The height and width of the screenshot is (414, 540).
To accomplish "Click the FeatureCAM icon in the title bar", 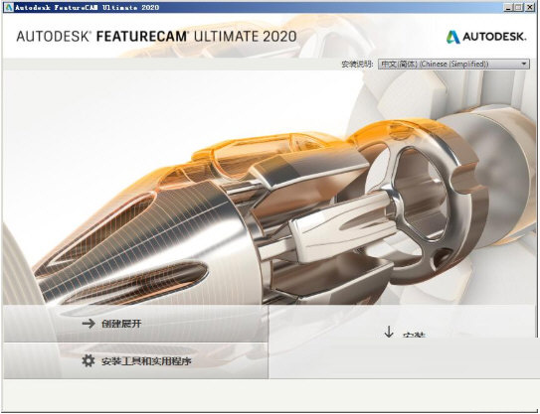I will [9, 7].
